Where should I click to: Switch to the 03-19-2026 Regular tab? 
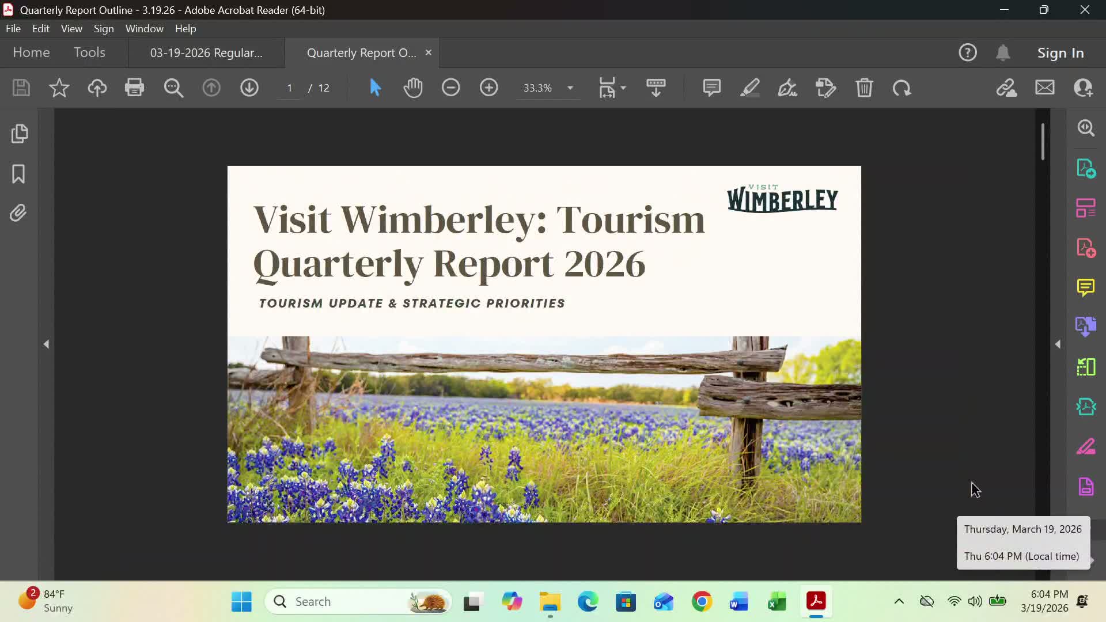click(x=206, y=52)
